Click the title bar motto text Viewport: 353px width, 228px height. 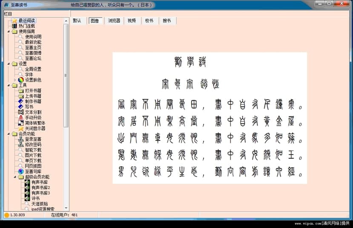pyautogui.click(x=112, y=5)
